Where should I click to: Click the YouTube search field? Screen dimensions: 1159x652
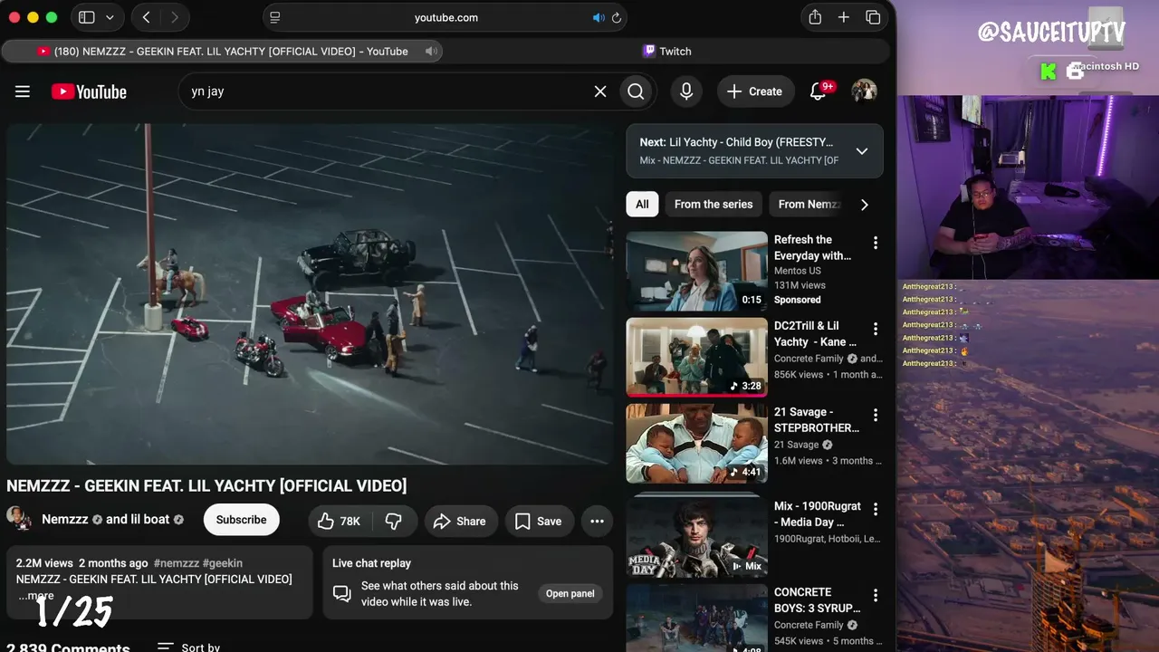point(387,91)
